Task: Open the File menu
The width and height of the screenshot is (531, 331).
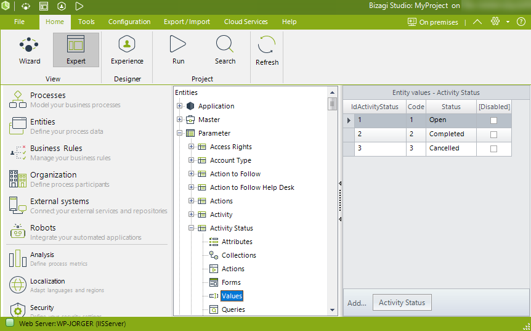Action: click(19, 22)
